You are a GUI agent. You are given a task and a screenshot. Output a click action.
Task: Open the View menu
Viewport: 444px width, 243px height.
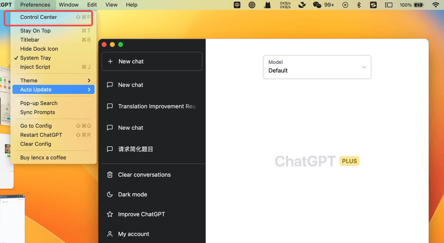pyautogui.click(x=111, y=5)
